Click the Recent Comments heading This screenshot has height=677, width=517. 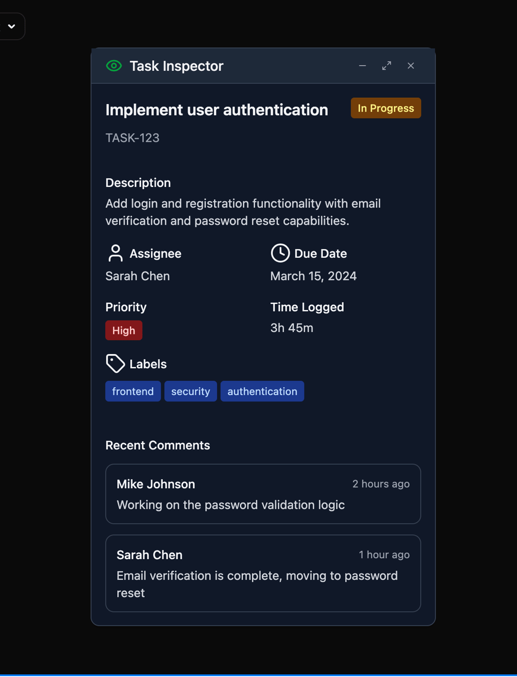click(158, 445)
